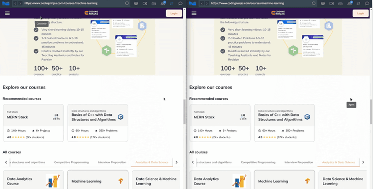Go forward in left window browser bar
This screenshot has width=373, height=189.
pyautogui.click(x=20, y=3)
